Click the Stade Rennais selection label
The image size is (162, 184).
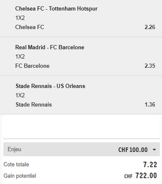click(34, 104)
